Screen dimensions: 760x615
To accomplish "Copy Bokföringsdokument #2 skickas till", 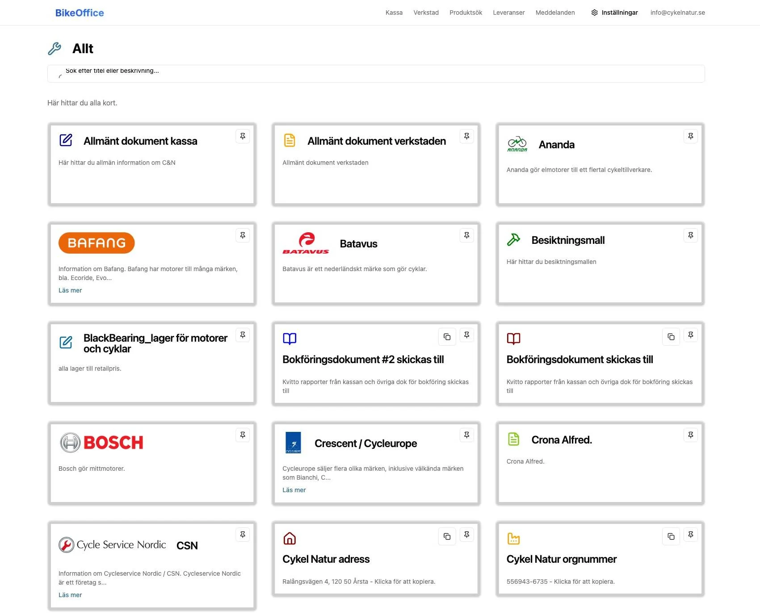I will [x=447, y=337].
